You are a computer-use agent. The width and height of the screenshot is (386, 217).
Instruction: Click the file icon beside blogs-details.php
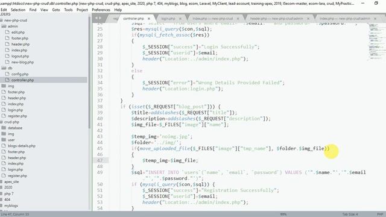tap(4, 146)
